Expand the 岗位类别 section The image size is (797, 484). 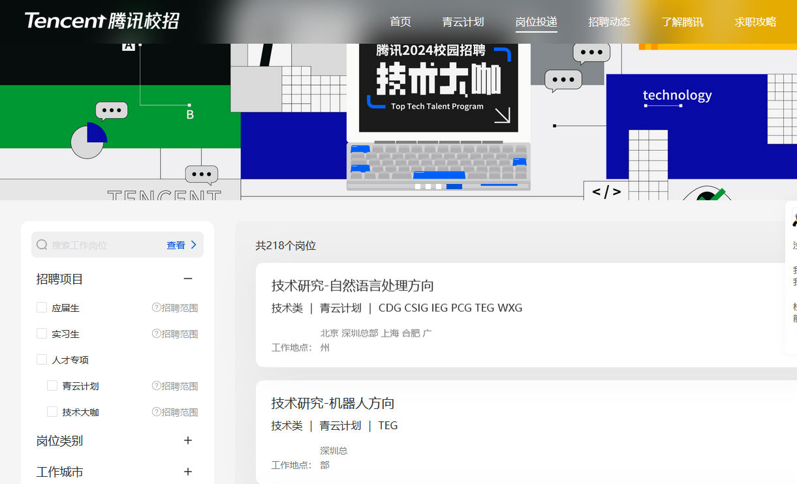click(188, 440)
